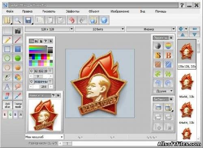This screenshot has height=148, width=203.
Task: Click the grayscale sphere effect icon
Action: 158,46
